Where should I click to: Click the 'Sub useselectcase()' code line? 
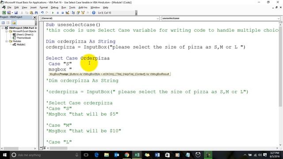coord(73,25)
